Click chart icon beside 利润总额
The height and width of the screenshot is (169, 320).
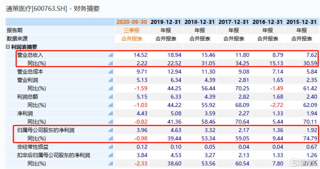tap(111, 97)
